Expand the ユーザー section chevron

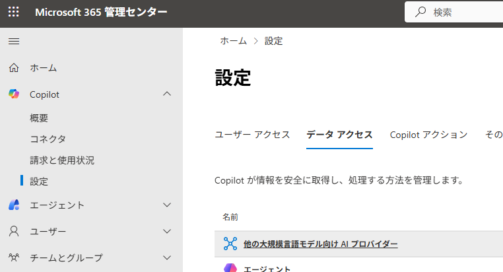(167, 232)
